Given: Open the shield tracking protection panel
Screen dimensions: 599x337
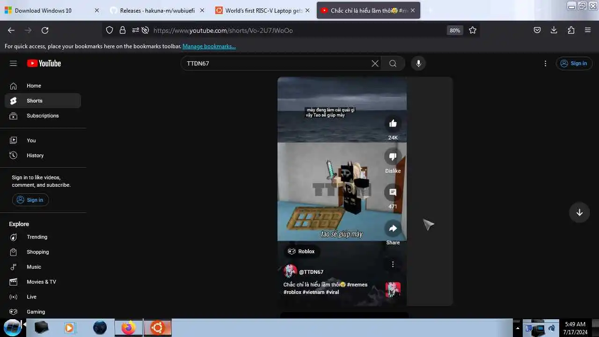Looking at the screenshot, I should click(110, 30).
